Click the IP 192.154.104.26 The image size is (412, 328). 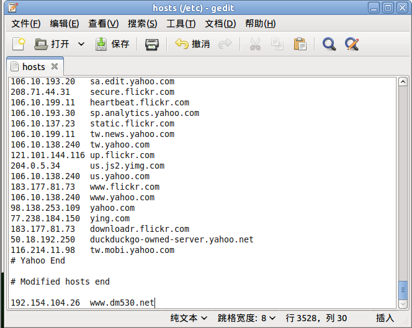45,303
